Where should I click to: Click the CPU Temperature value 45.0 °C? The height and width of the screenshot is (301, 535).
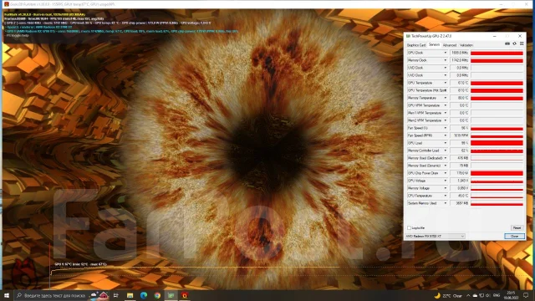[460, 196]
